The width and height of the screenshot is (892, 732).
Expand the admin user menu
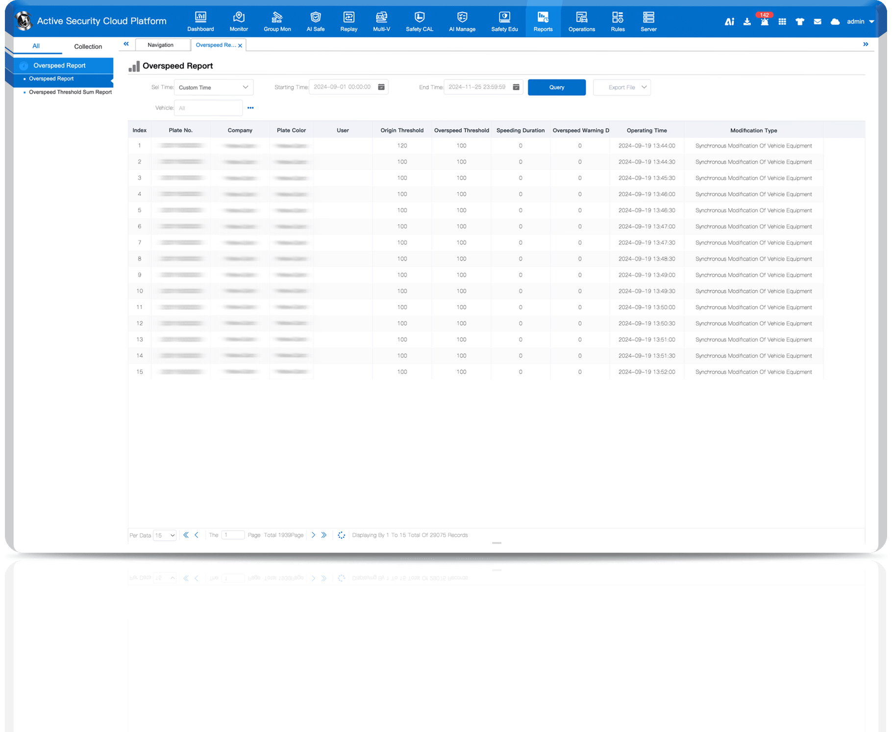click(x=860, y=22)
